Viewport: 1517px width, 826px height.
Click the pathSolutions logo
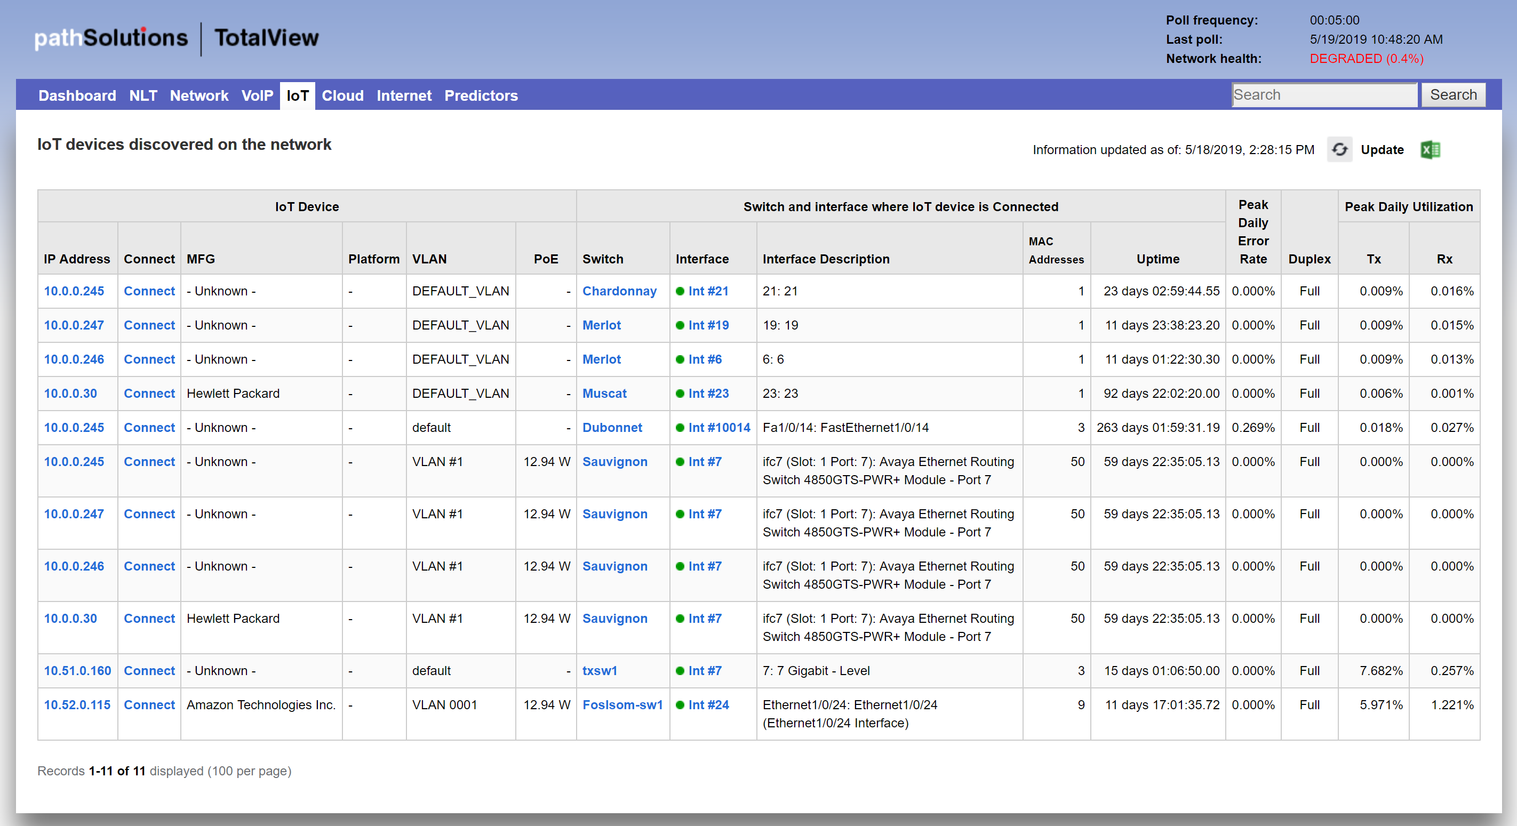pyautogui.click(x=111, y=38)
